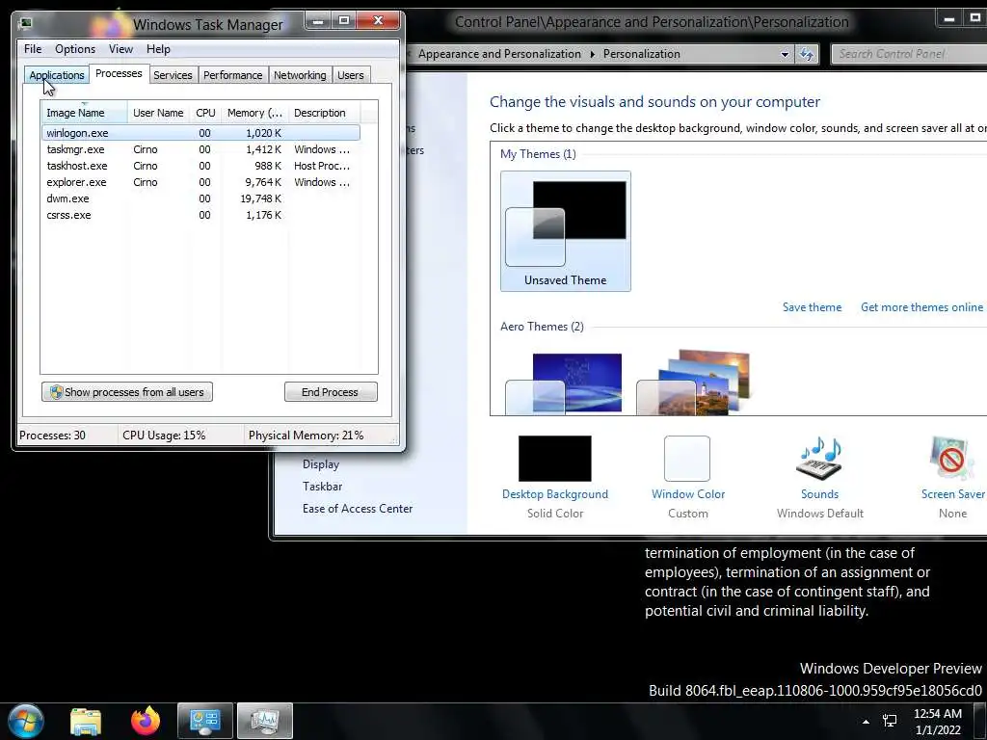
Task: Select the blue Windows Aero theme thumbnail
Action: tap(563, 383)
